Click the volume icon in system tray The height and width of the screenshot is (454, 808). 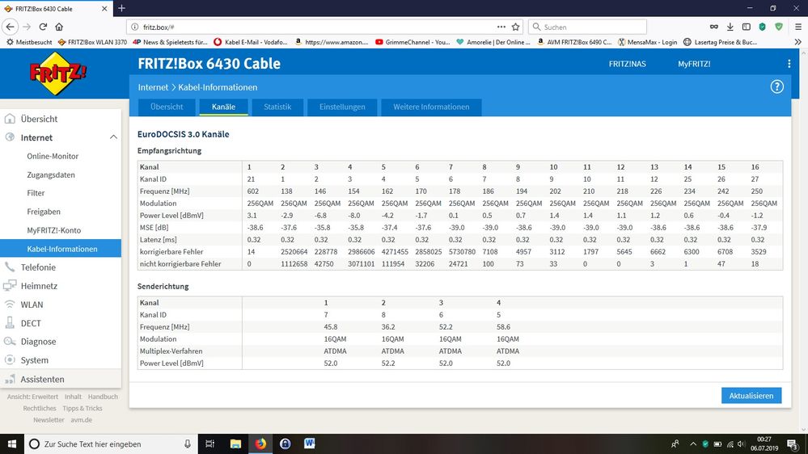742,443
